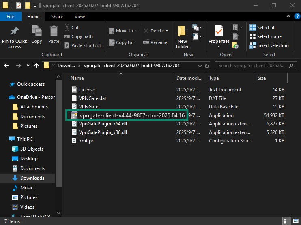Image resolution: width=301 pixels, height=225 pixels.
Task: Open the Help question mark icon
Action: (297, 17)
